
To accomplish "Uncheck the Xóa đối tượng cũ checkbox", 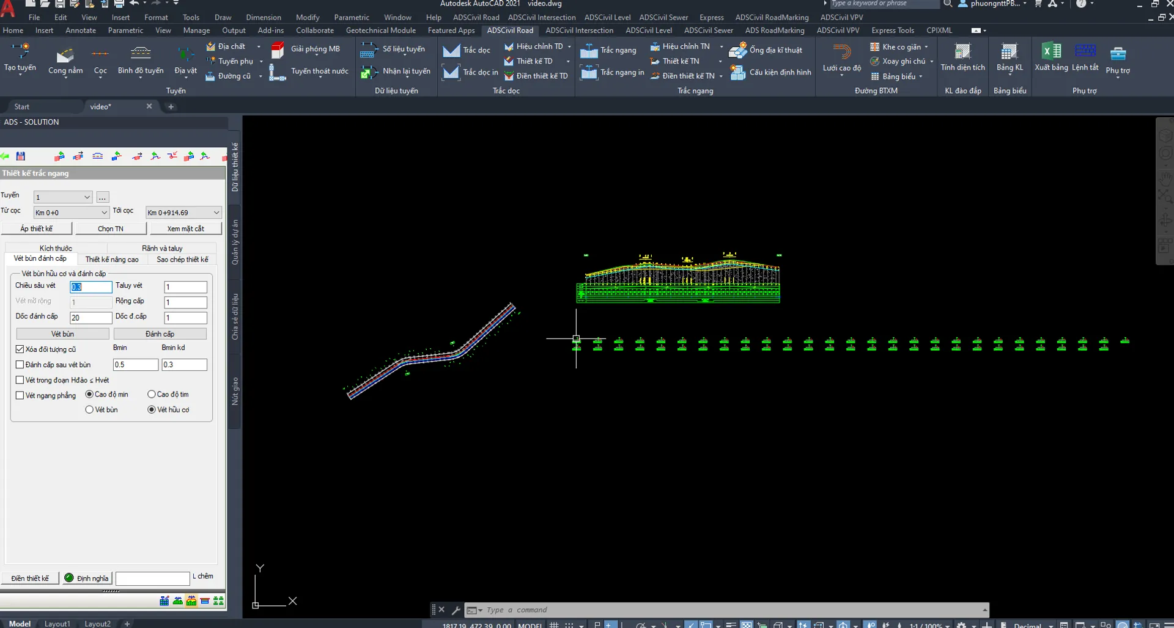I will 20,349.
